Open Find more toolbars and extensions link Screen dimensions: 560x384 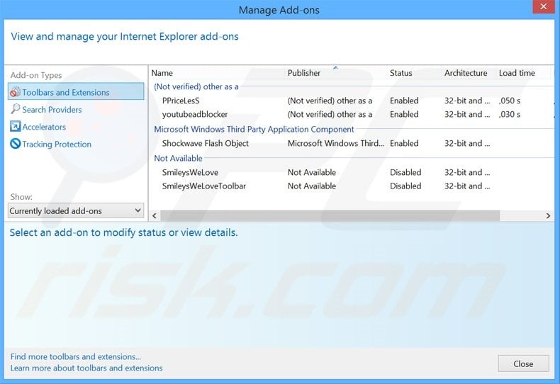tap(75, 356)
